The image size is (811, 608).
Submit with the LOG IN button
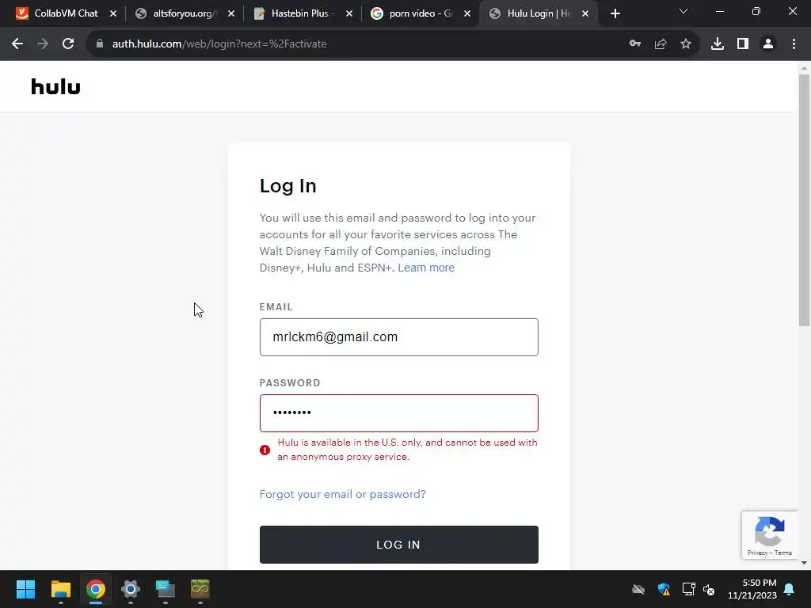pyautogui.click(x=399, y=545)
